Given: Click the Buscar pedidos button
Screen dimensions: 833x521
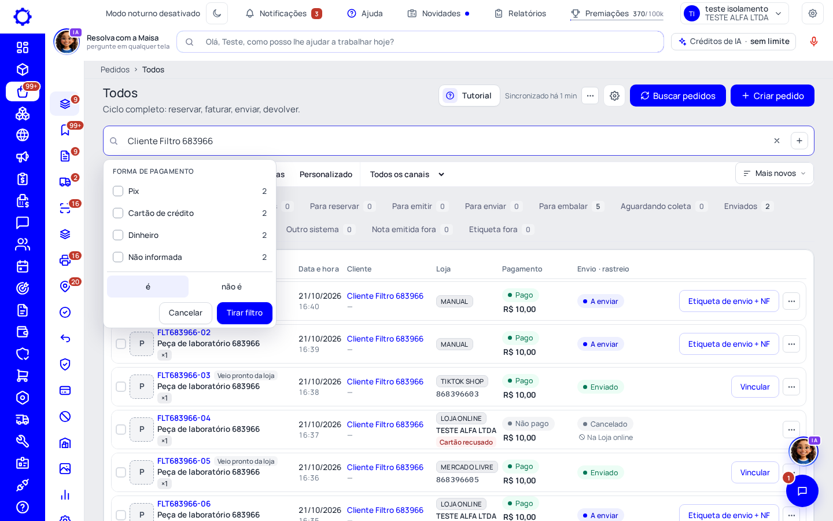Looking at the screenshot, I should click(x=678, y=96).
